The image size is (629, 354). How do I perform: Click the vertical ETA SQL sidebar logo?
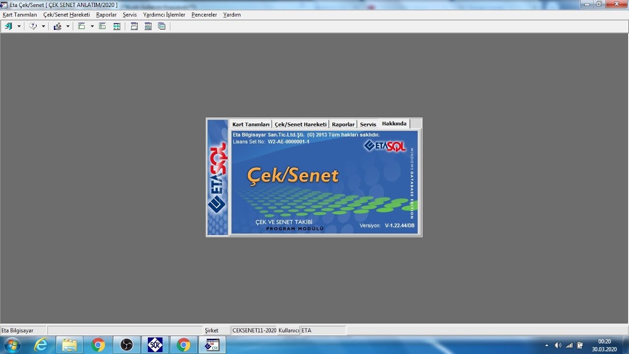[218, 177]
